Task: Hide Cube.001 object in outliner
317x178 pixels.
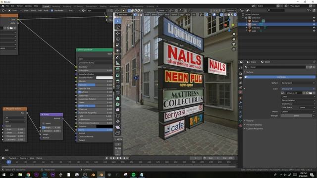Action: 314,28
